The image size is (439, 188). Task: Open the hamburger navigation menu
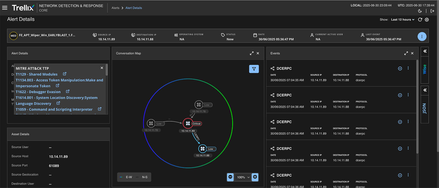tap(5, 7)
